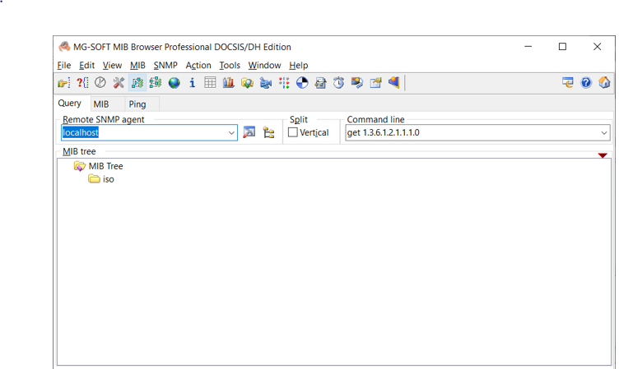Click the globe icon in the toolbar
This screenshot has height=369, width=619.
(175, 83)
